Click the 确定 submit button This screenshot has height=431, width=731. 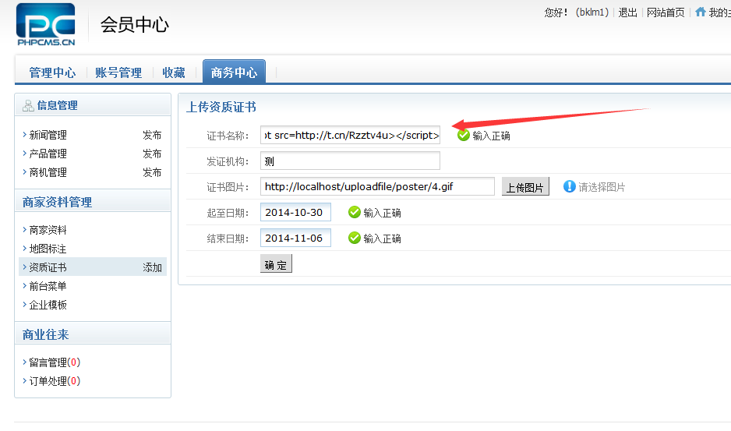tap(276, 264)
